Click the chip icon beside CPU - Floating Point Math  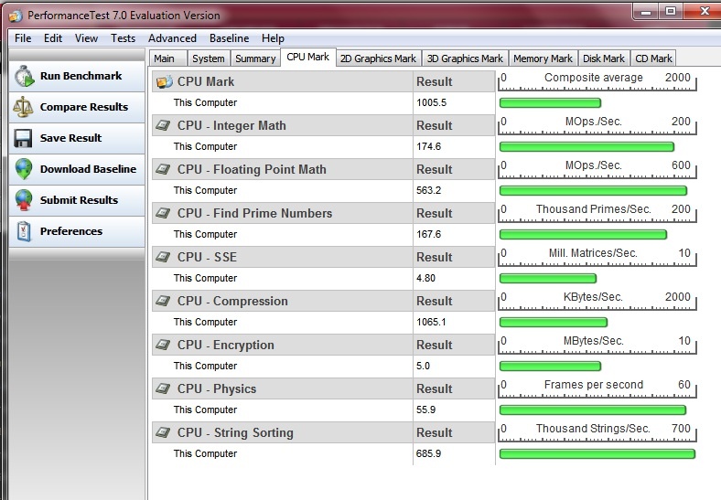coord(163,169)
